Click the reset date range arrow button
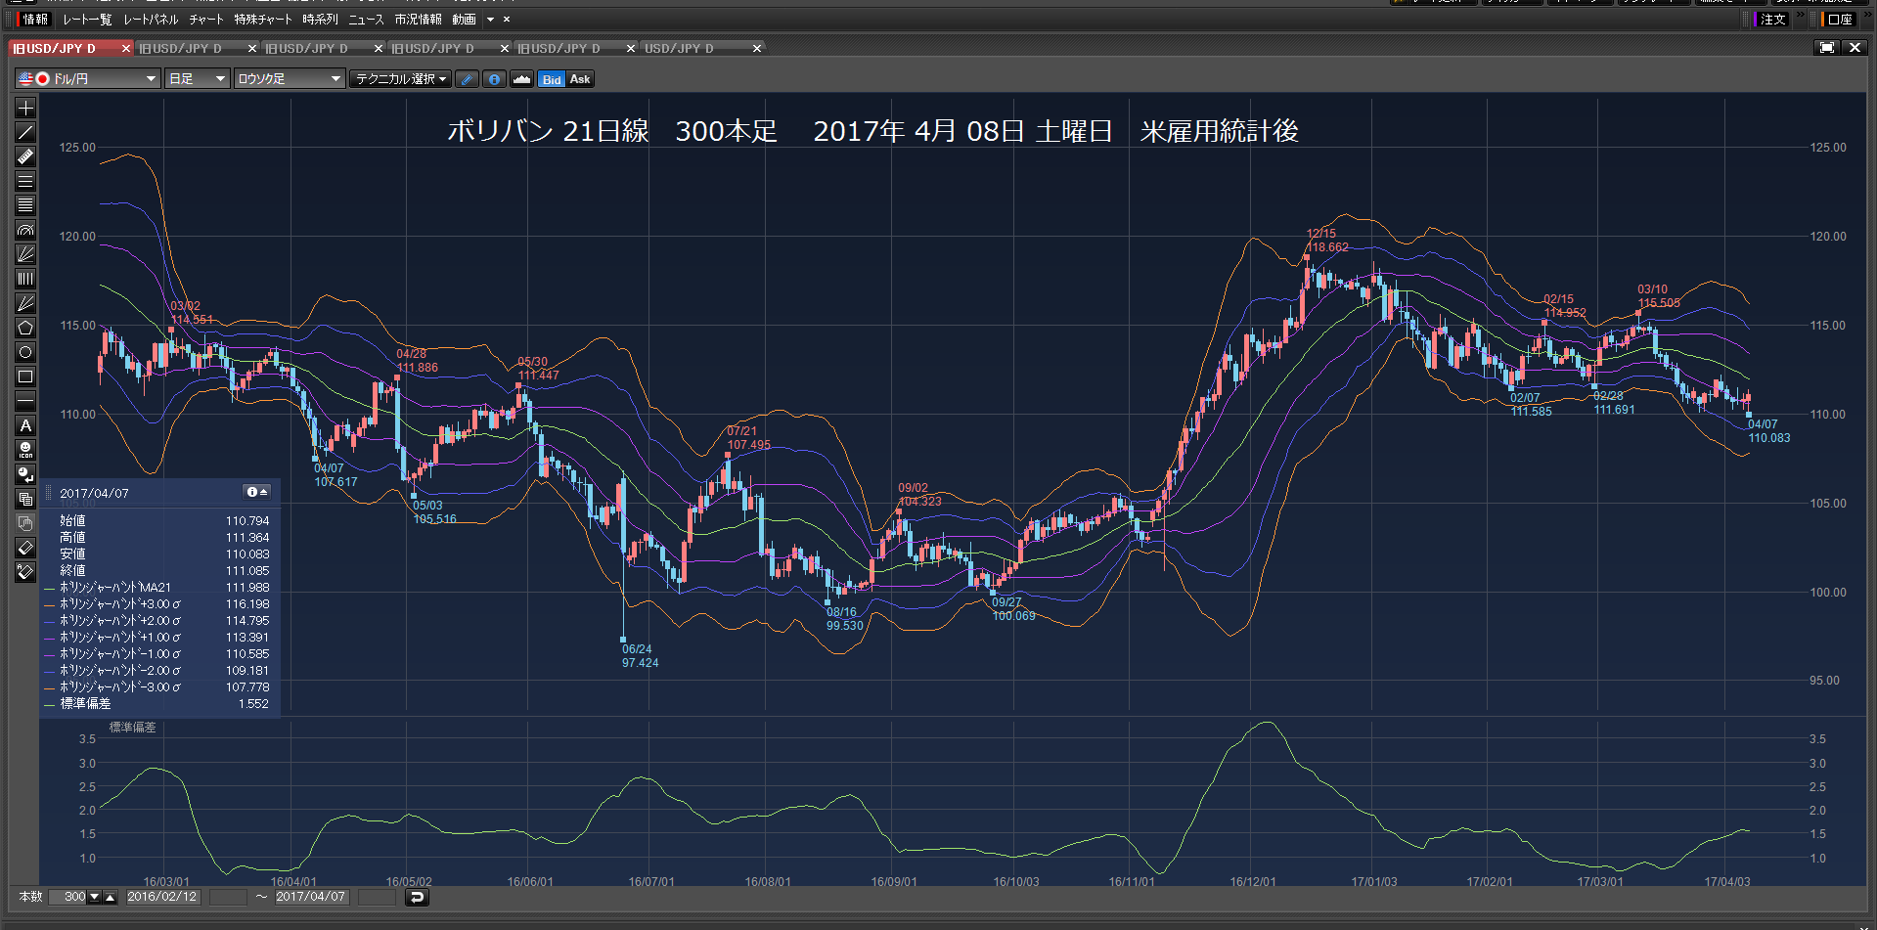The height and width of the screenshot is (930, 1877). coord(417,897)
